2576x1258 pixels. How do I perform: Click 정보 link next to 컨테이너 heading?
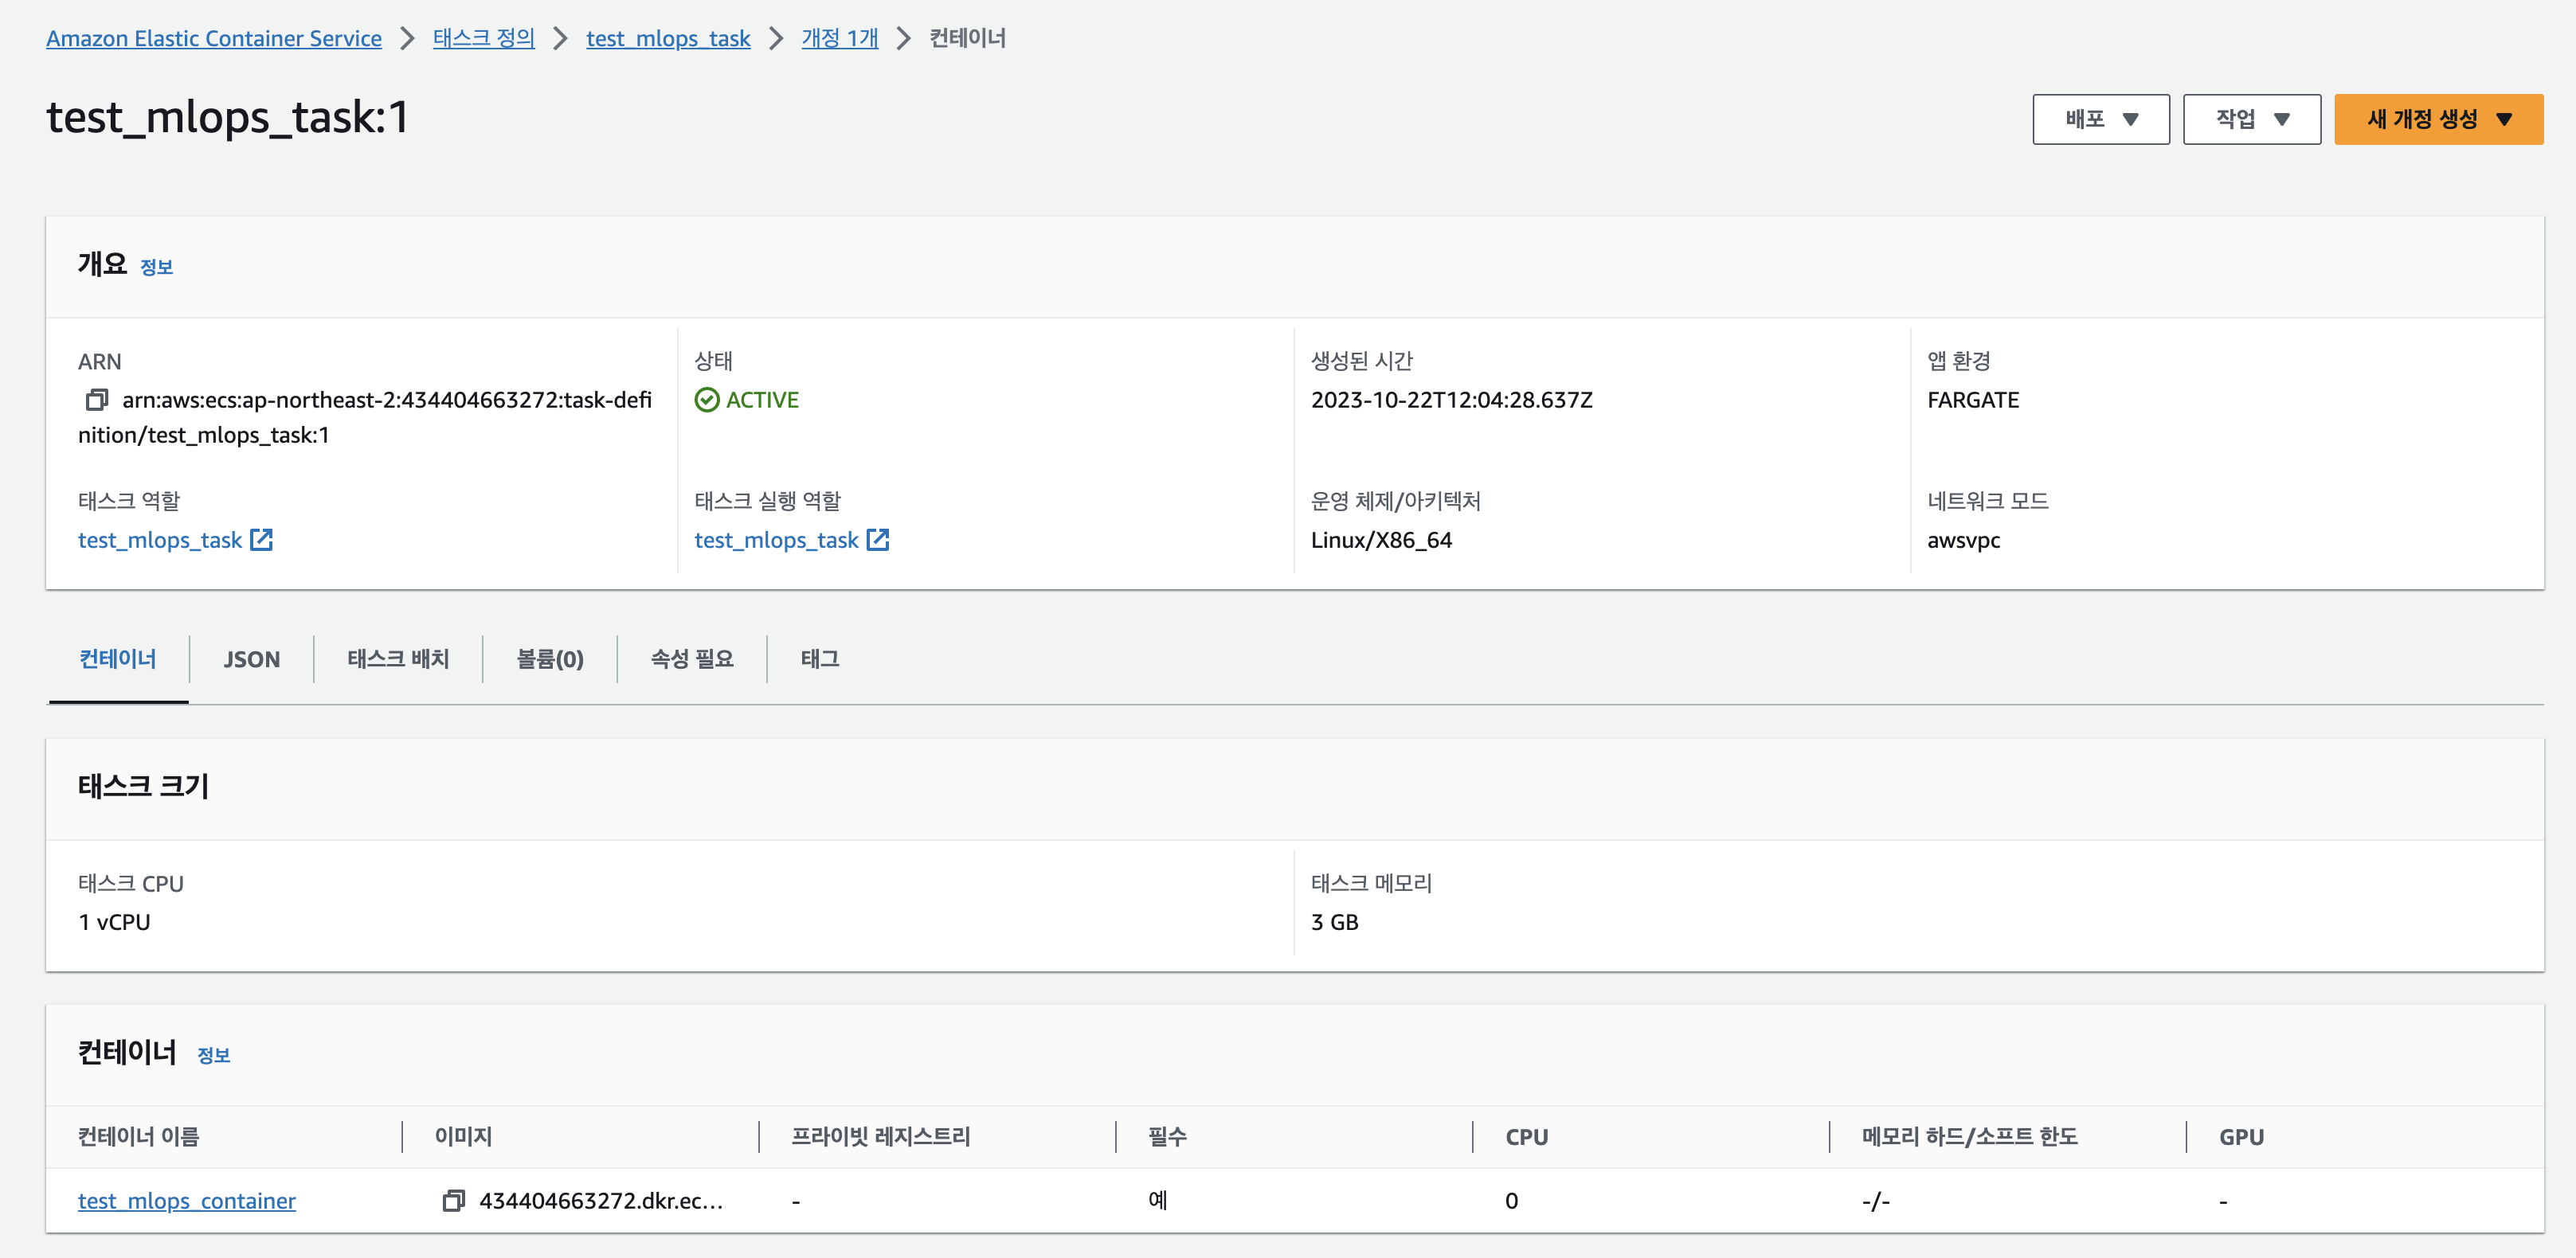click(213, 1055)
